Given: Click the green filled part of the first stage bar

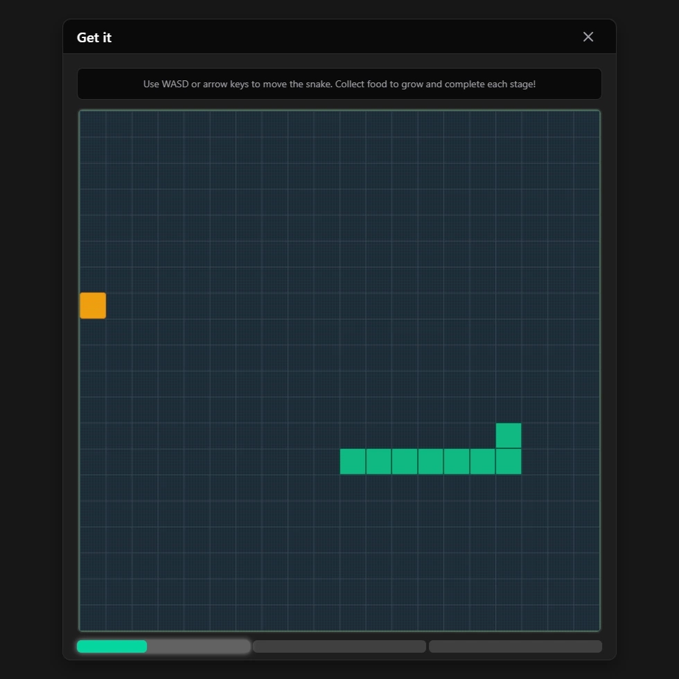Looking at the screenshot, I should [x=112, y=646].
